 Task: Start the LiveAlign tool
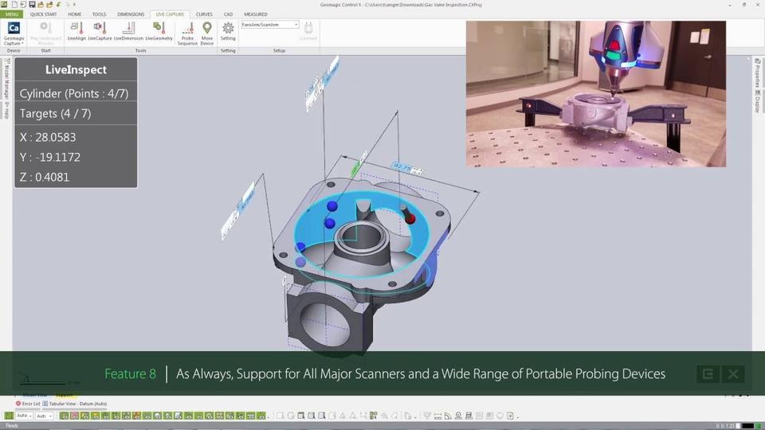pos(76,31)
